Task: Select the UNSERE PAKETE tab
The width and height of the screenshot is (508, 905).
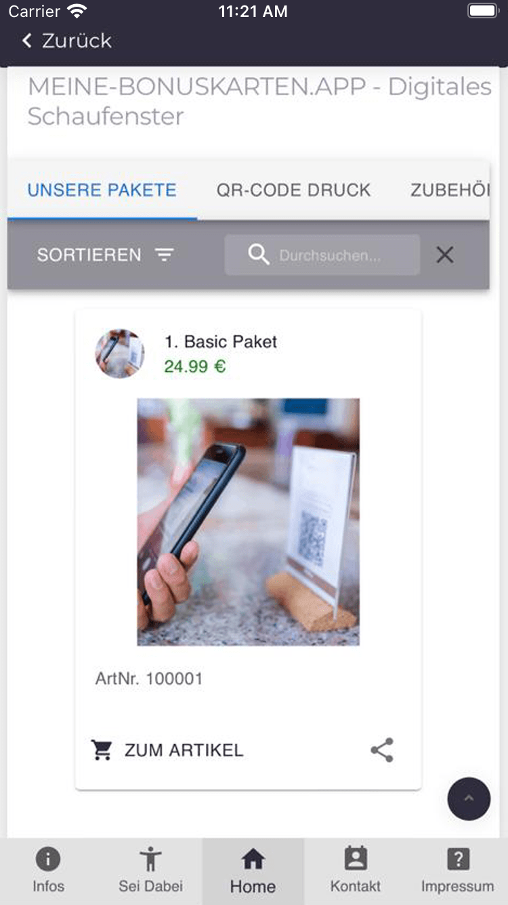Action: pos(102,190)
